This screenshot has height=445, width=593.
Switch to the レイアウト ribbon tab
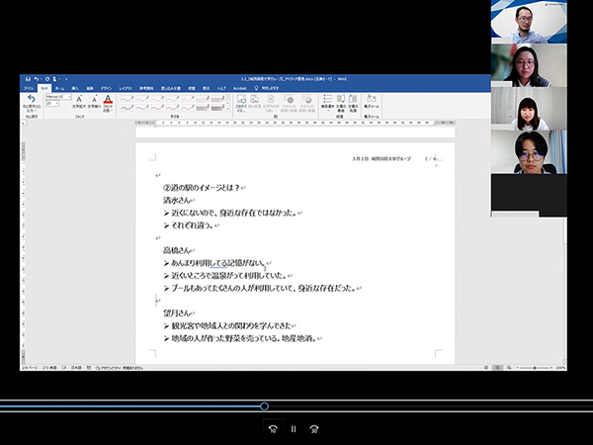click(126, 88)
